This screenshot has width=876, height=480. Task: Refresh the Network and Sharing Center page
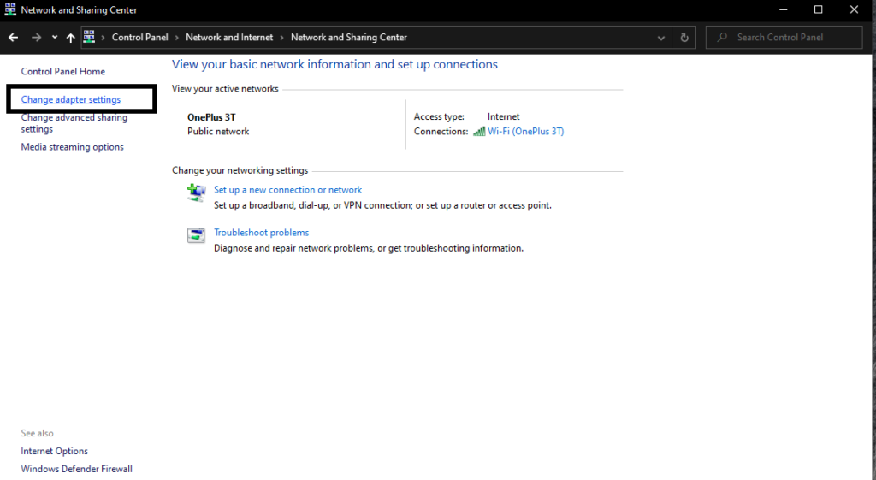pyautogui.click(x=684, y=38)
